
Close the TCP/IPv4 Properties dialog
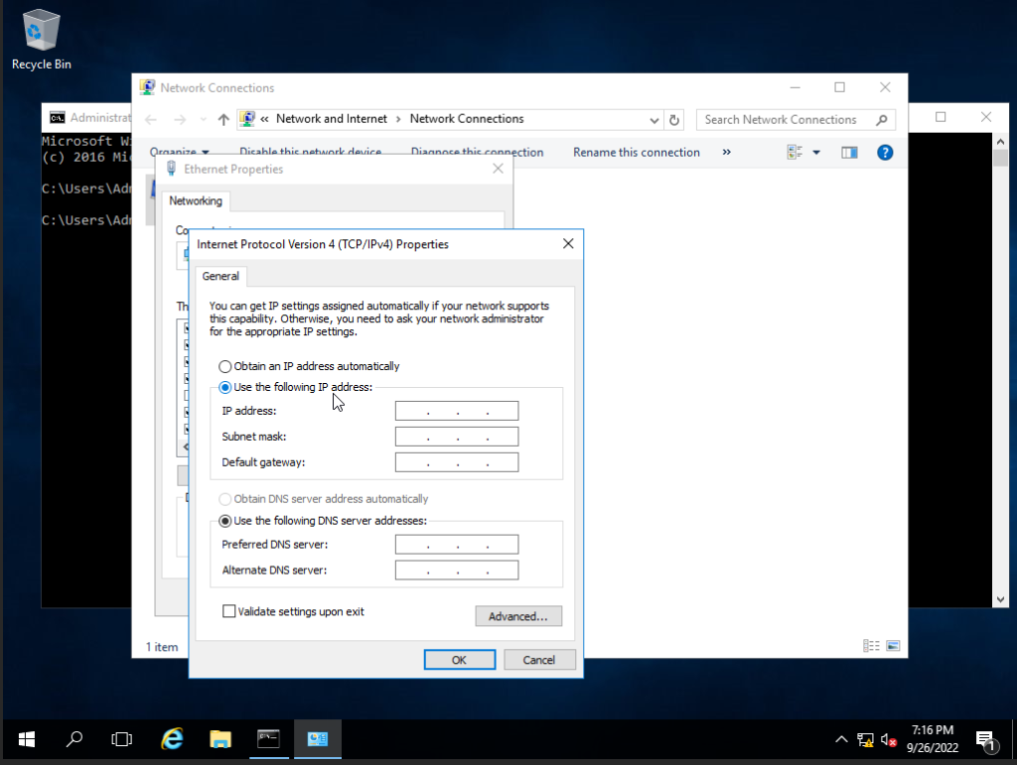(x=568, y=243)
